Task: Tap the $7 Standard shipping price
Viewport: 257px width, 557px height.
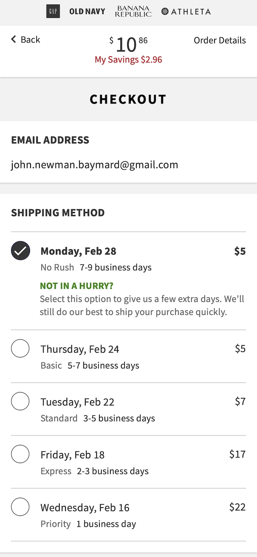Action: 240,401
